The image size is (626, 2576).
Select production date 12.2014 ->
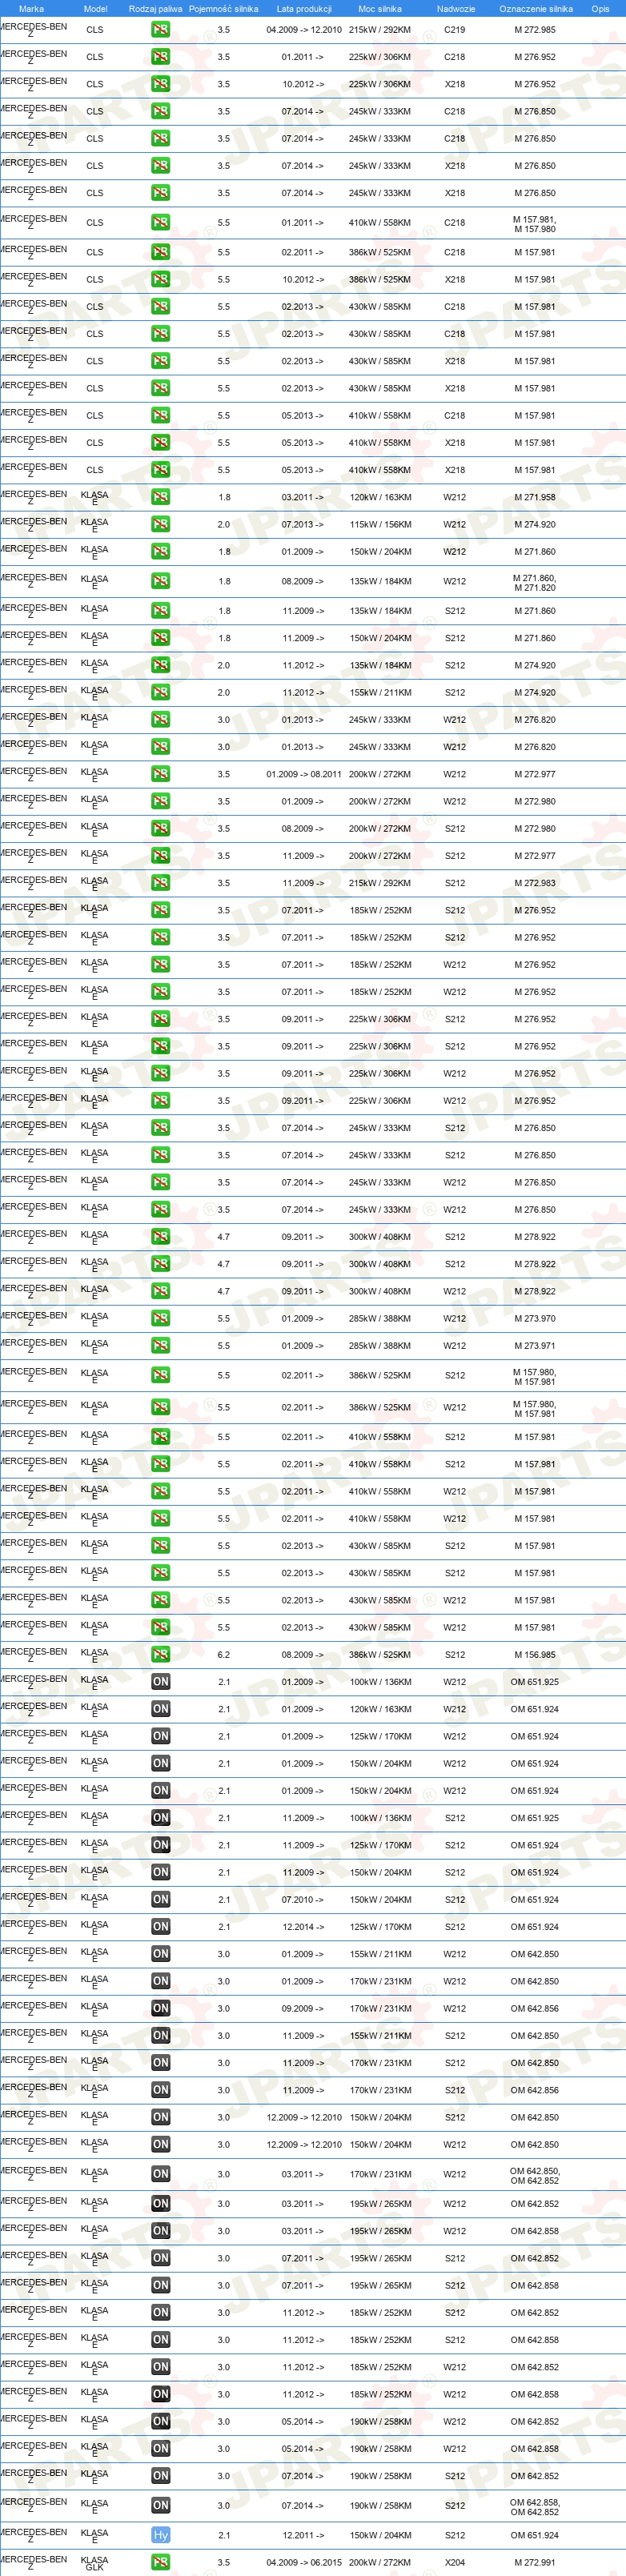(x=302, y=1927)
